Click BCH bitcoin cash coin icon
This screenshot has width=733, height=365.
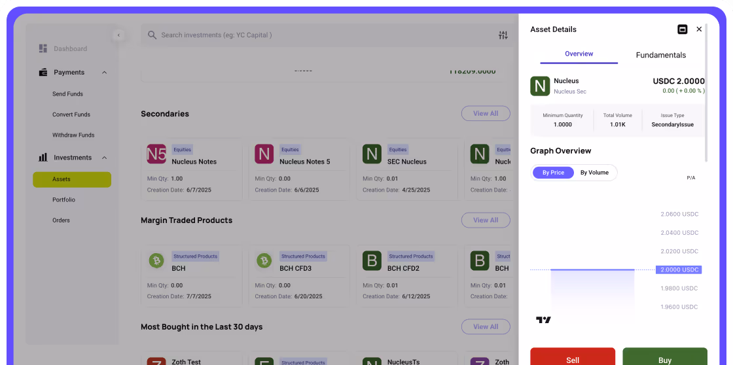(156, 260)
